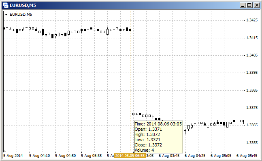Viewport: 262px width, 161px height.
Task: Click the 1.3375 price scale label
Action: coord(252,108)
